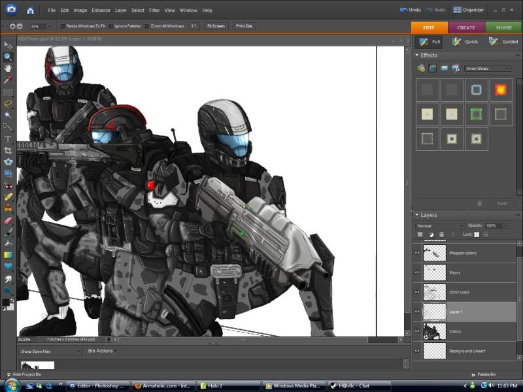This screenshot has width=523, height=392.
Task: Select the Gradient tool
Action: pos(8,255)
